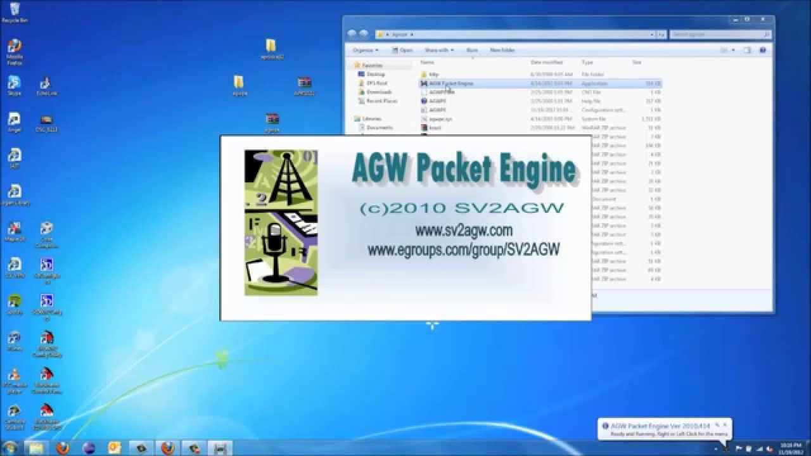Click the AGW Packet Engine tray icon
Viewport: 811px width, 456px height.
(x=727, y=448)
